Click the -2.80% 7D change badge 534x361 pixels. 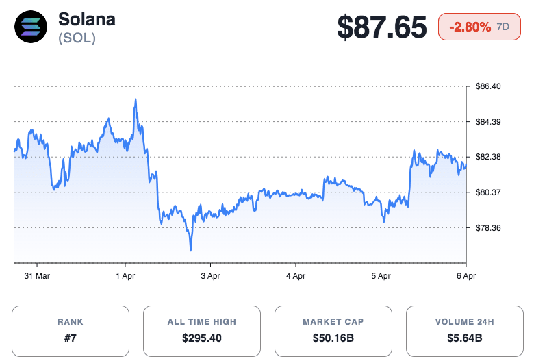coord(481,27)
